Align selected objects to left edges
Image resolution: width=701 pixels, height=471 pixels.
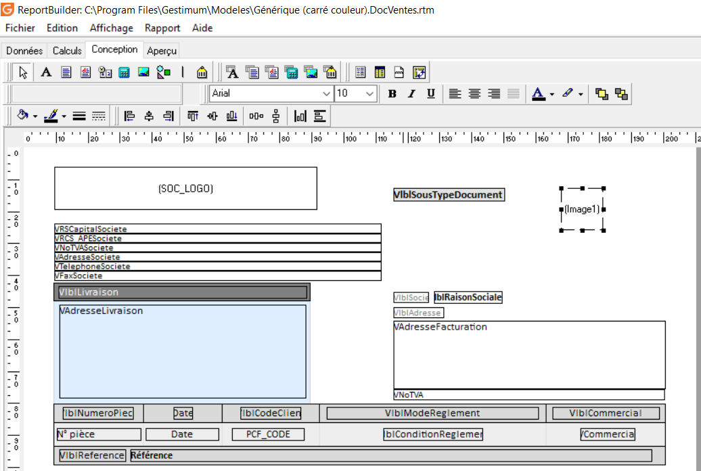pyautogui.click(x=129, y=116)
